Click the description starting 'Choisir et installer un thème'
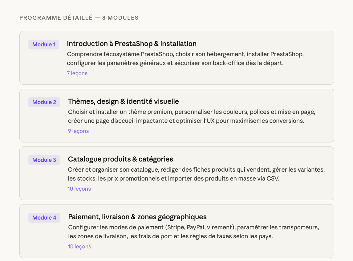Image resolution: width=353 pixels, height=261 pixels. tap(191, 116)
